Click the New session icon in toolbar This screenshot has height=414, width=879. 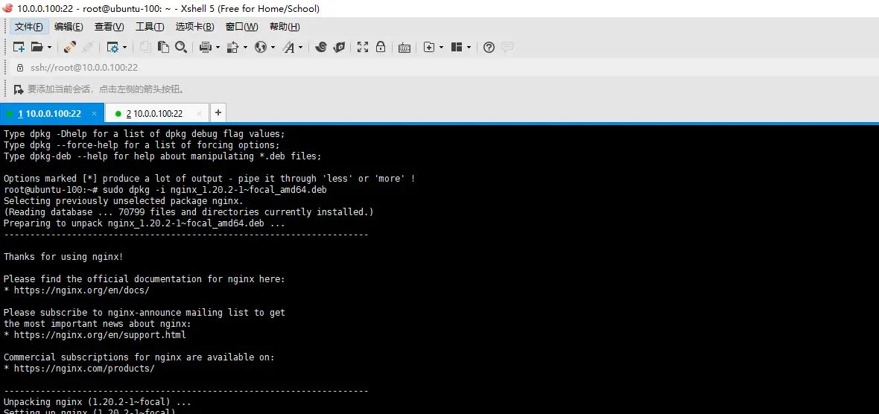tap(19, 47)
